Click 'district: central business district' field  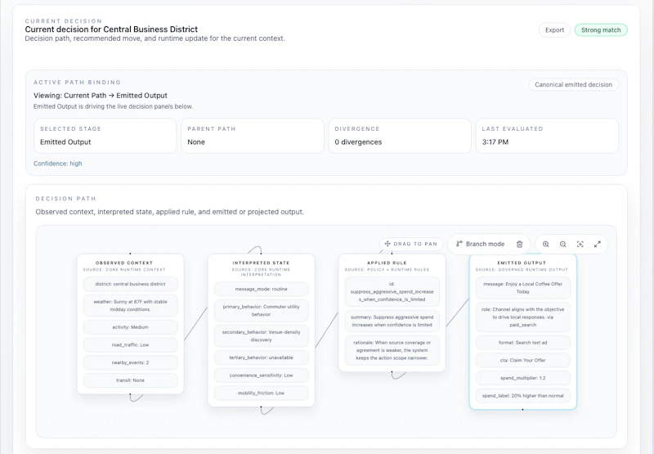pyautogui.click(x=130, y=284)
